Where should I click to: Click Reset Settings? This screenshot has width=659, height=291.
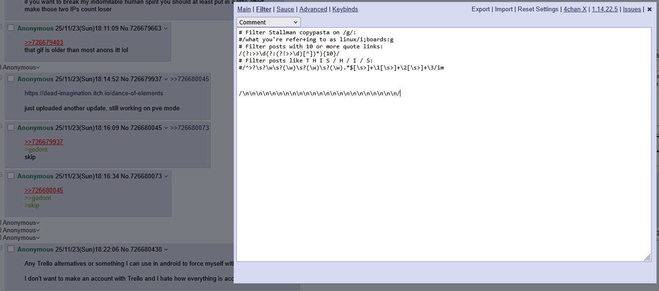[538, 9]
